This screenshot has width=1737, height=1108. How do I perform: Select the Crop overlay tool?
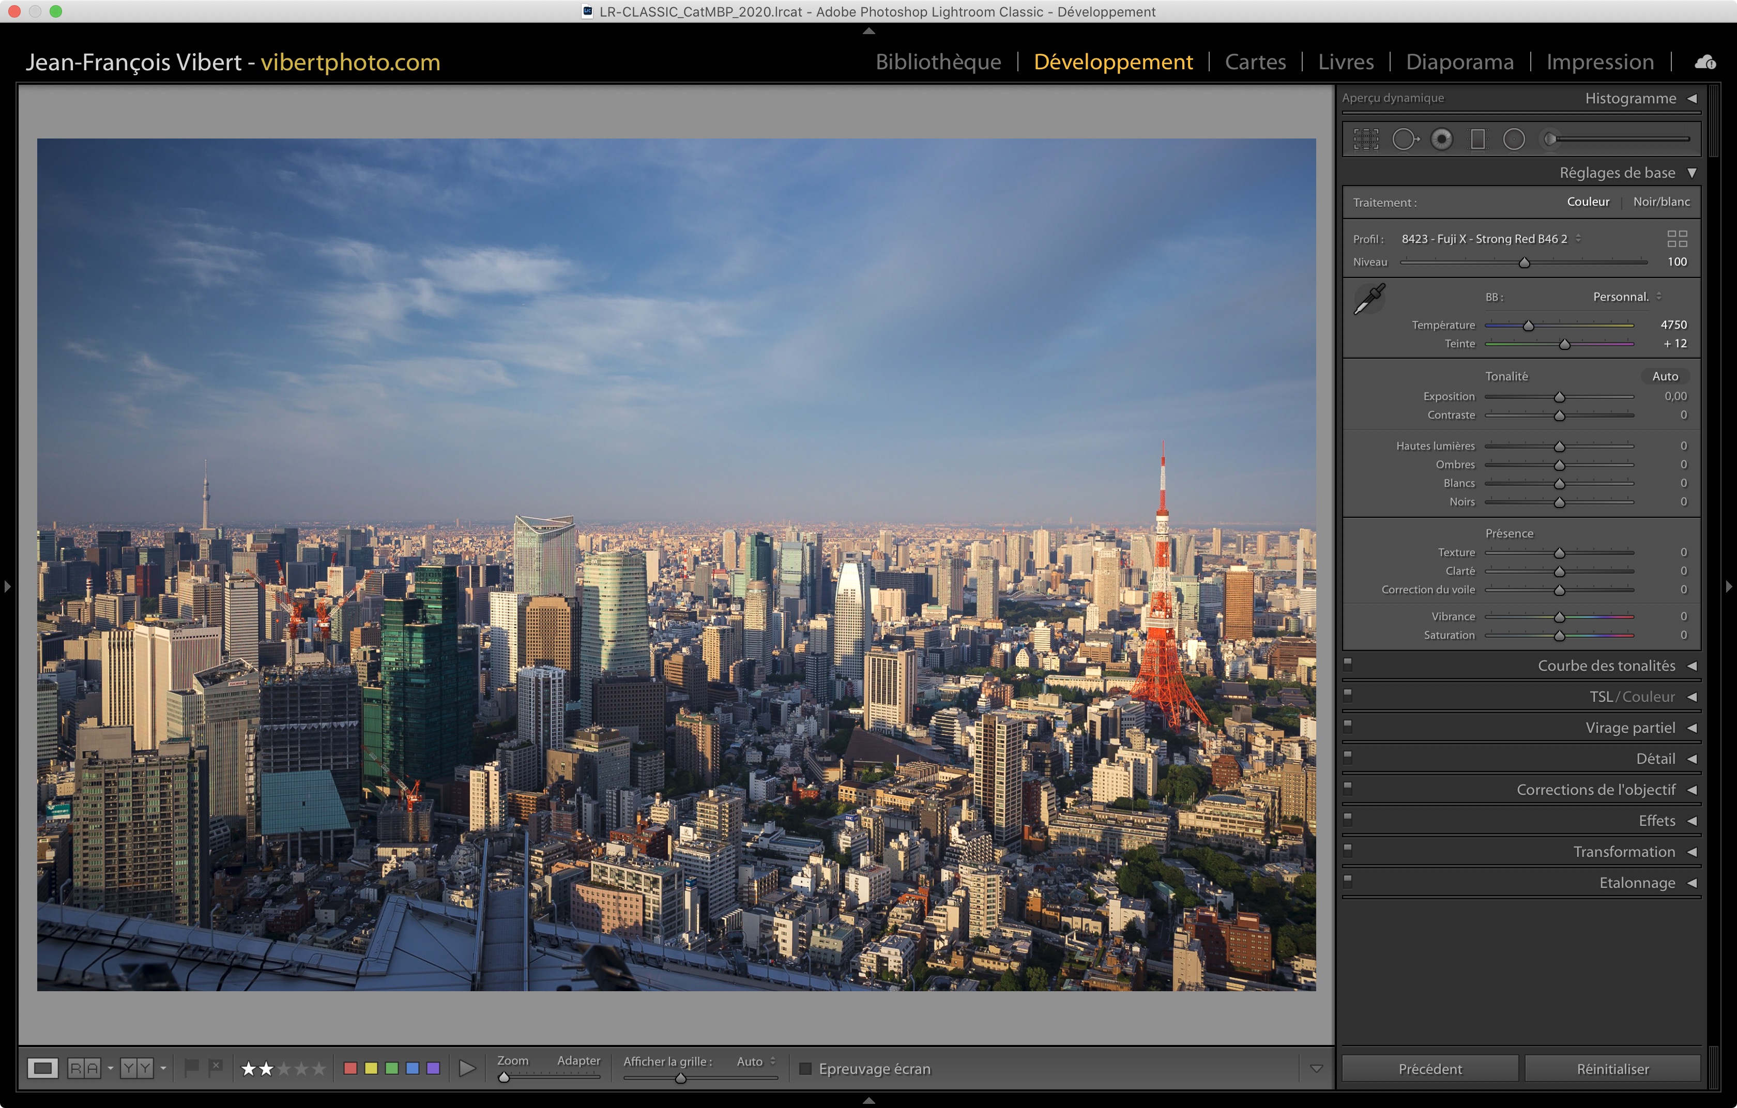click(1365, 139)
